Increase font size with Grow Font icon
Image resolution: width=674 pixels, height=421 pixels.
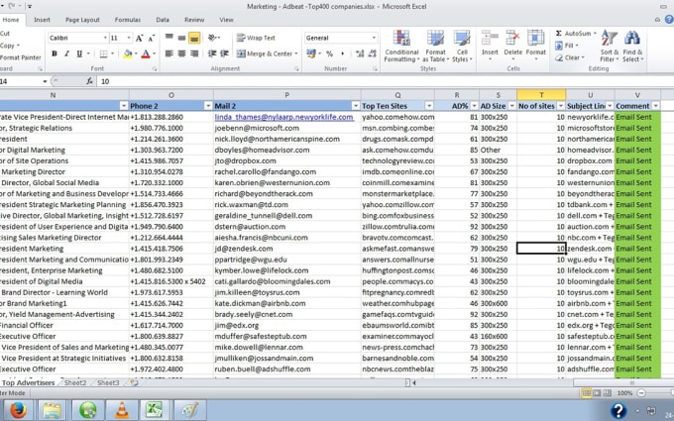tap(140, 39)
